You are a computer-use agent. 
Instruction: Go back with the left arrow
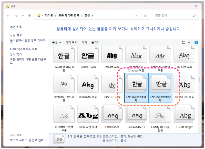pos(8,16)
